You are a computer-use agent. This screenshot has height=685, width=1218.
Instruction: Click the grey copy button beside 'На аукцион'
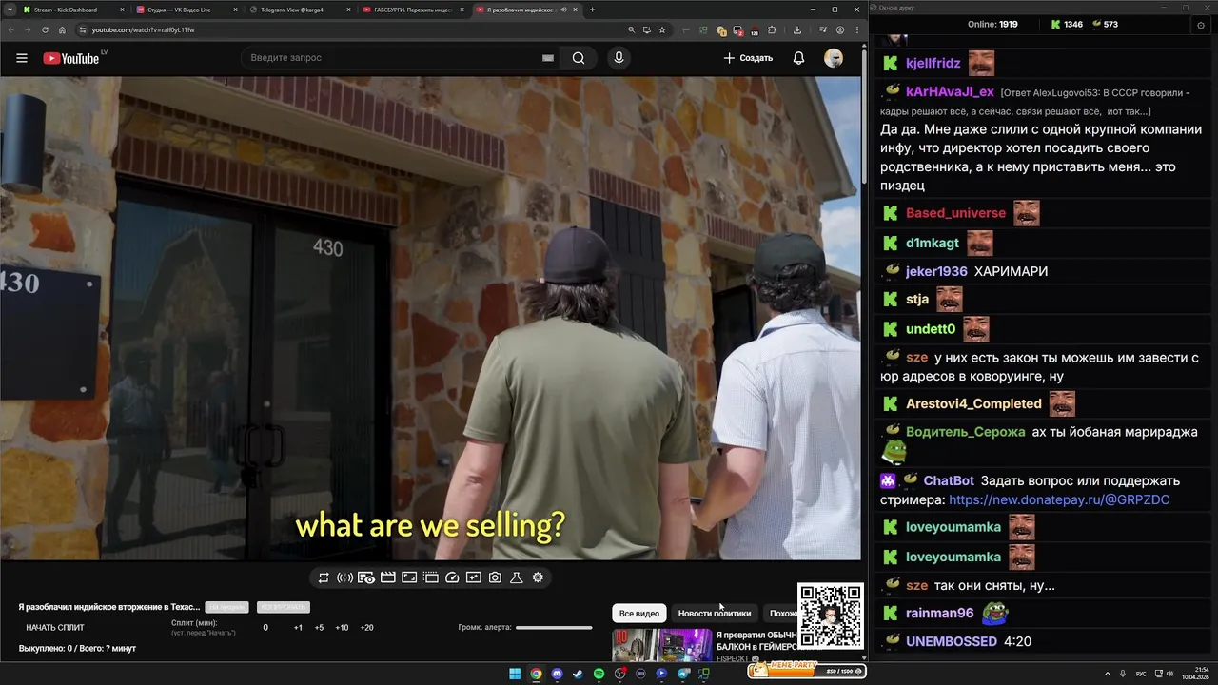point(284,607)
